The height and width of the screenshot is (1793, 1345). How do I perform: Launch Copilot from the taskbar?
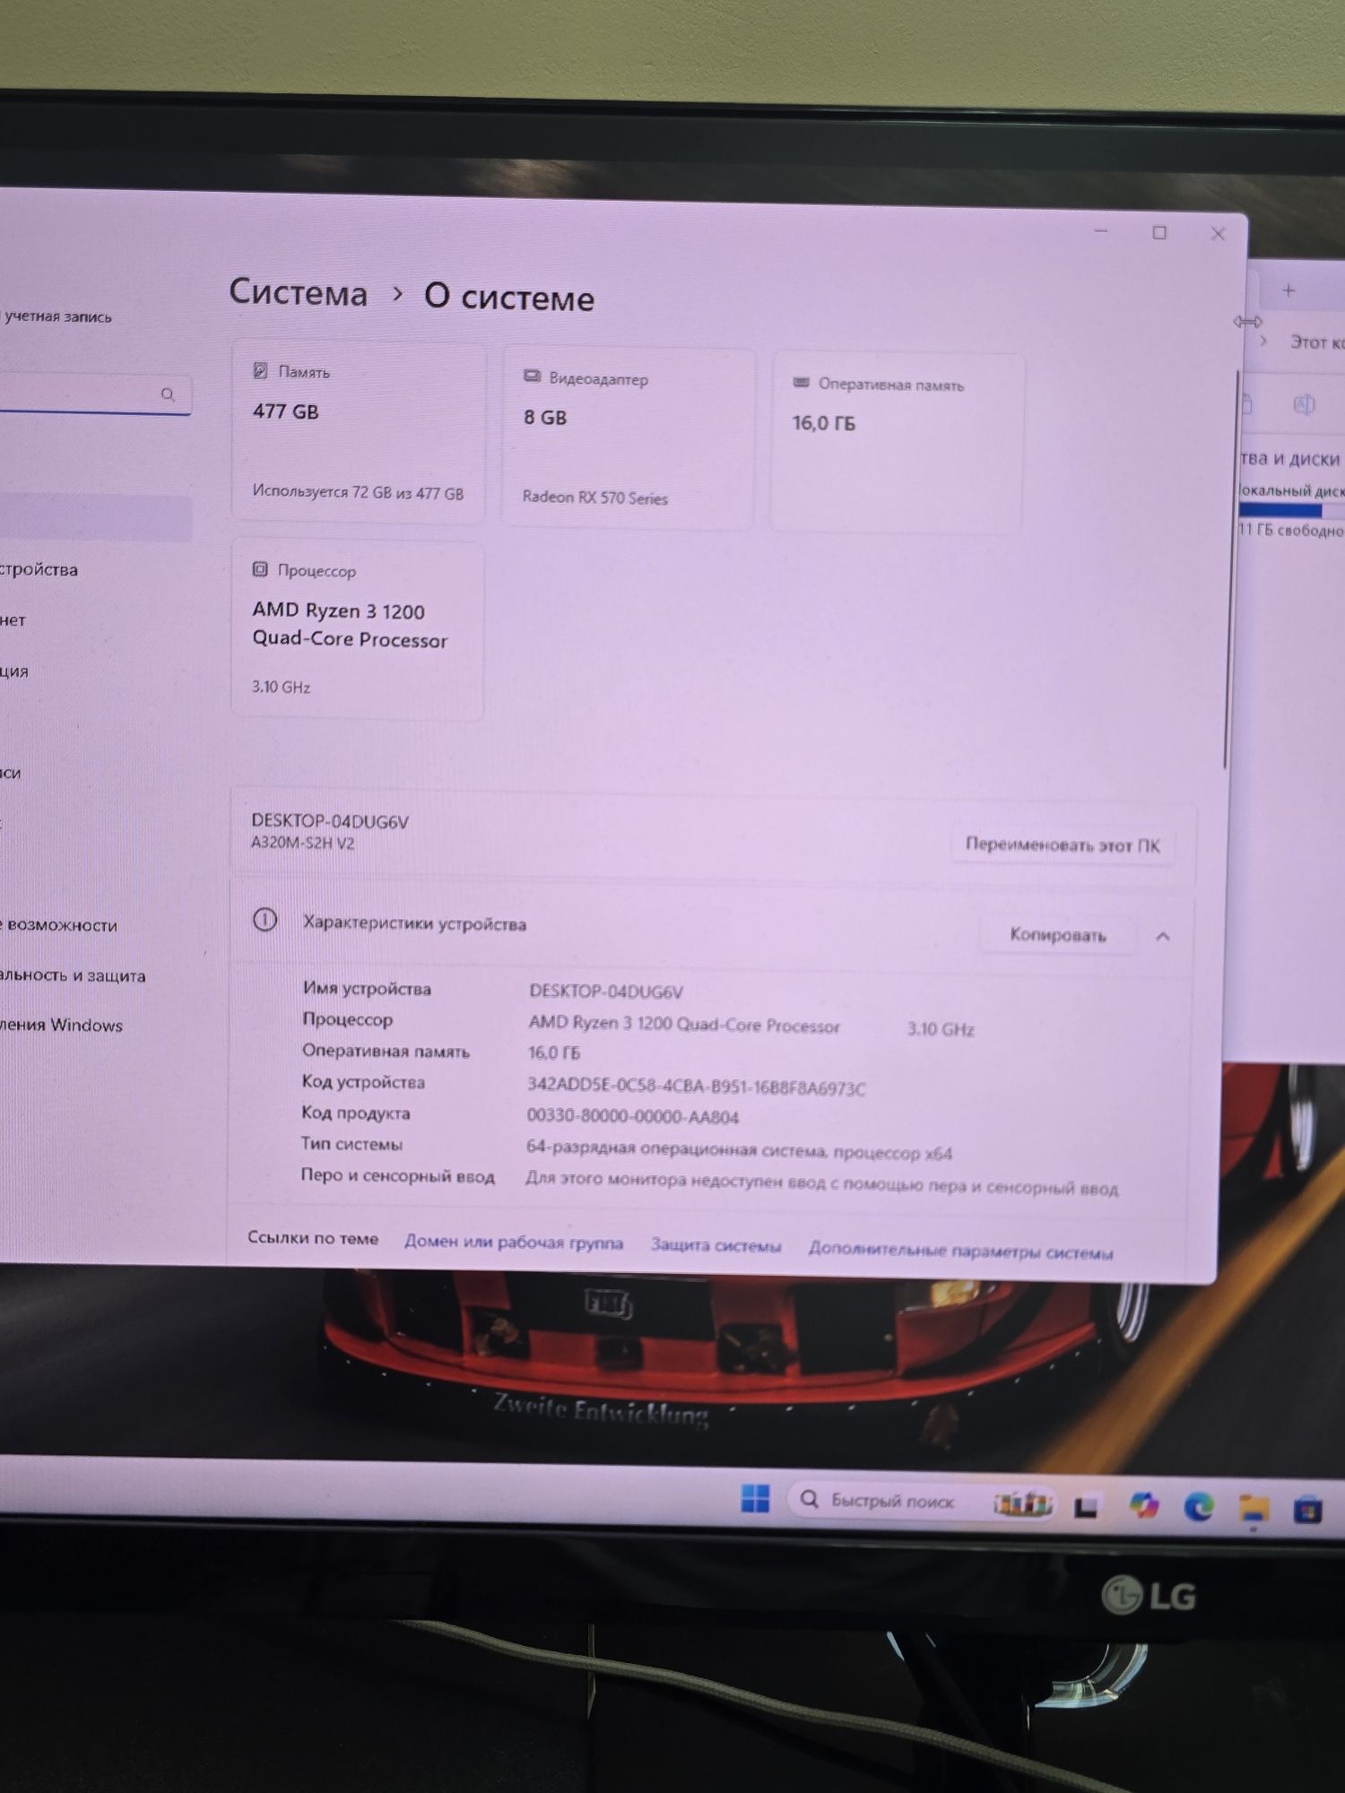click(x=1143, y=1506)
